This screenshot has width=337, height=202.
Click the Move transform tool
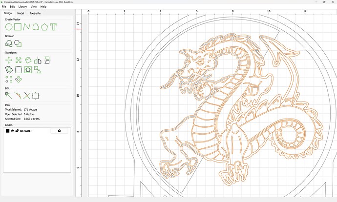coord(9,61)
